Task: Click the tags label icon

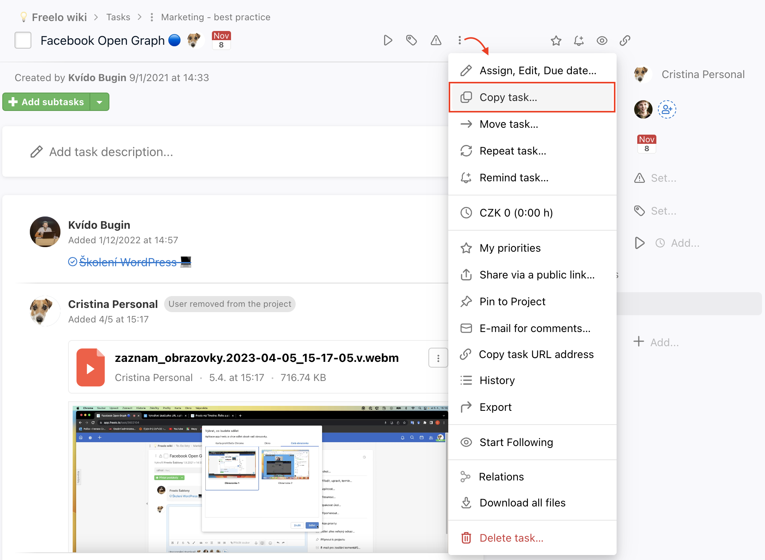Action: tap(412, 41)
